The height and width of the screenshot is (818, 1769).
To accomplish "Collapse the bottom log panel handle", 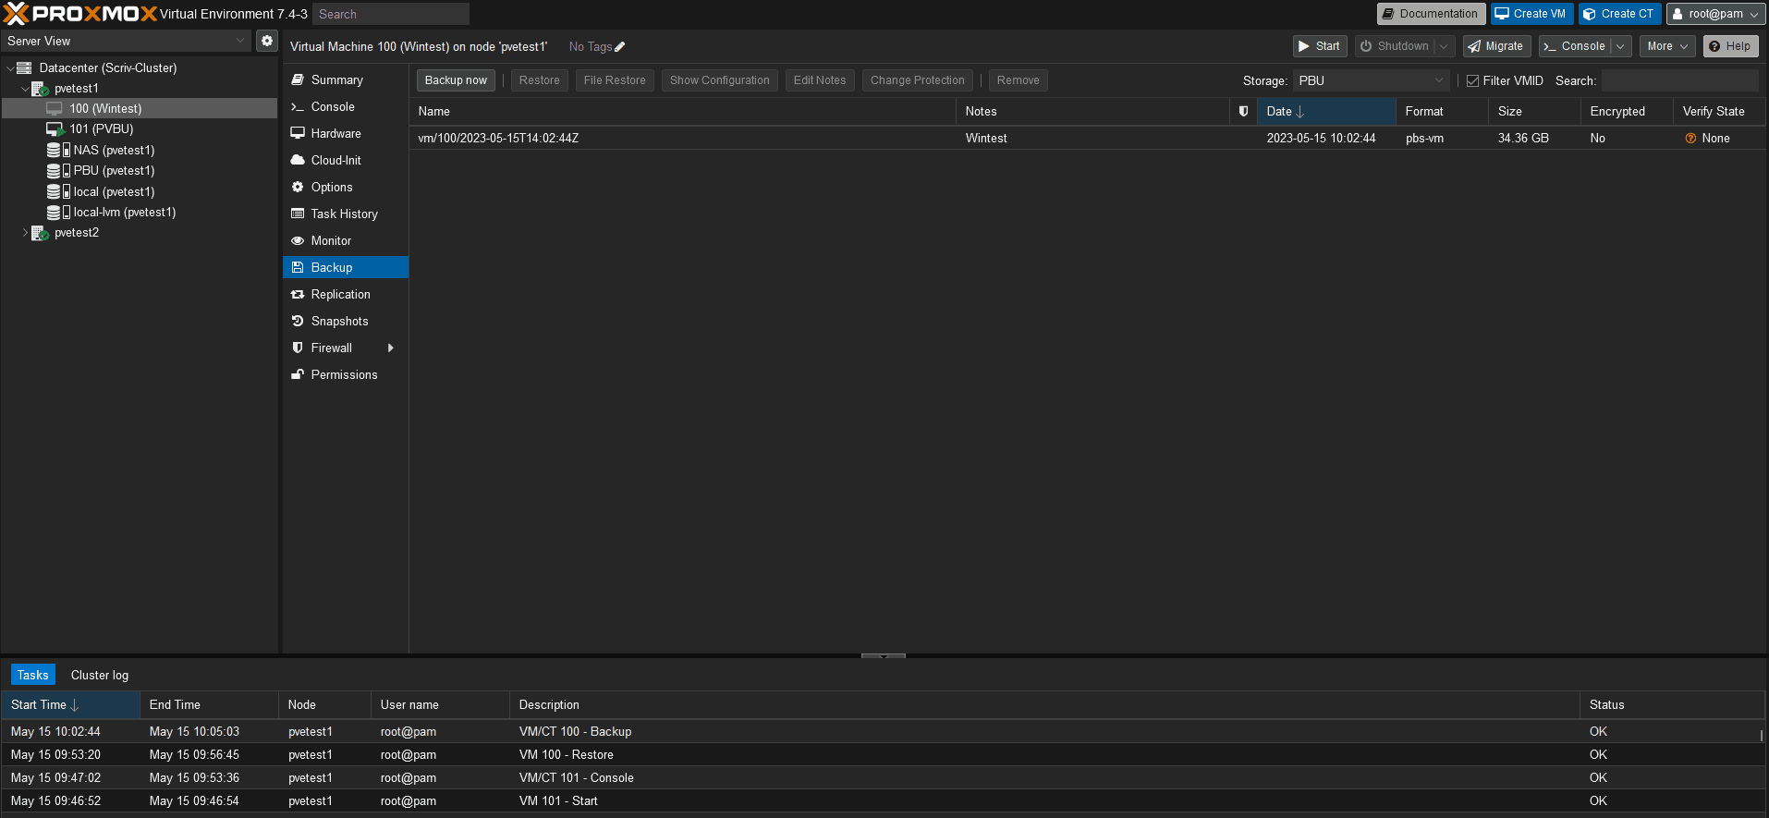I will click(884, 655).
